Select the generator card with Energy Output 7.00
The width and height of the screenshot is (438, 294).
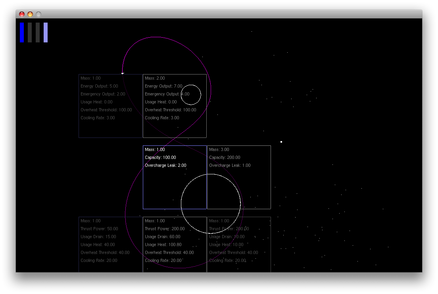click(175, 106)
